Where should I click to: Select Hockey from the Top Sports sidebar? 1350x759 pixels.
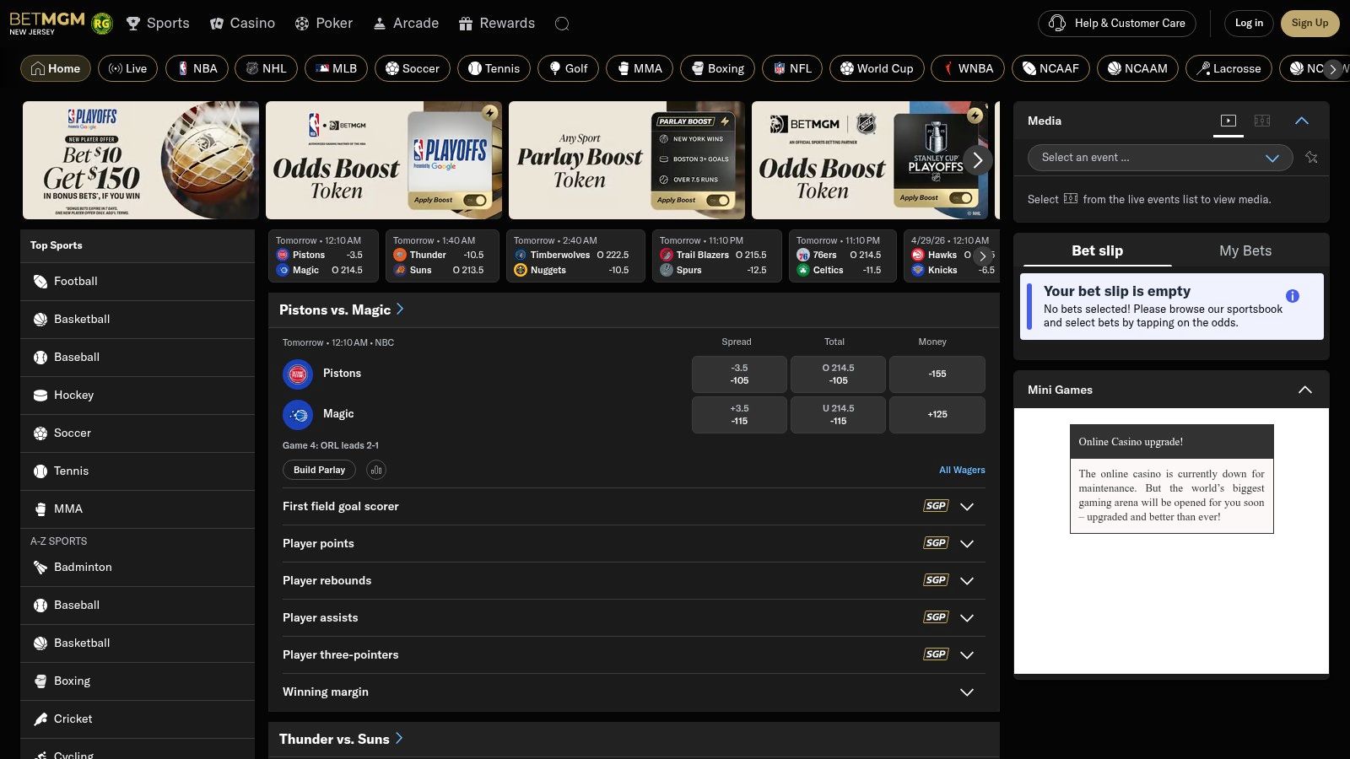[x=74, y=395]
